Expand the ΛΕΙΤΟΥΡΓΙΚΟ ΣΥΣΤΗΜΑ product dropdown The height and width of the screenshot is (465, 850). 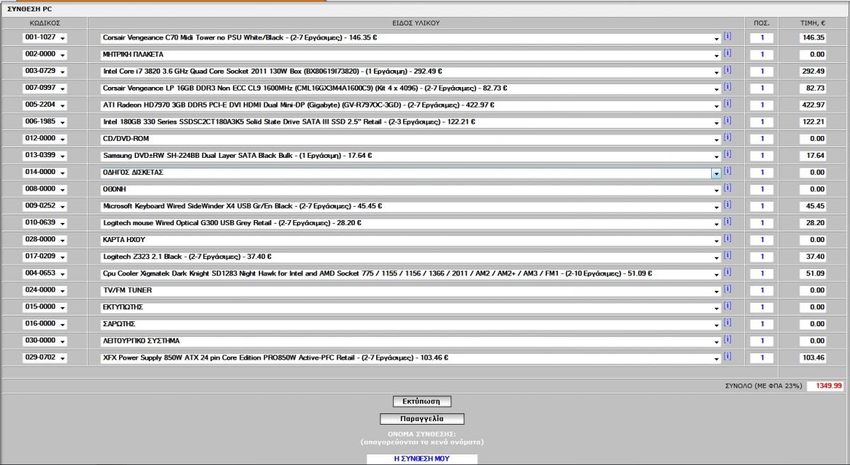[x=410, y=341]
